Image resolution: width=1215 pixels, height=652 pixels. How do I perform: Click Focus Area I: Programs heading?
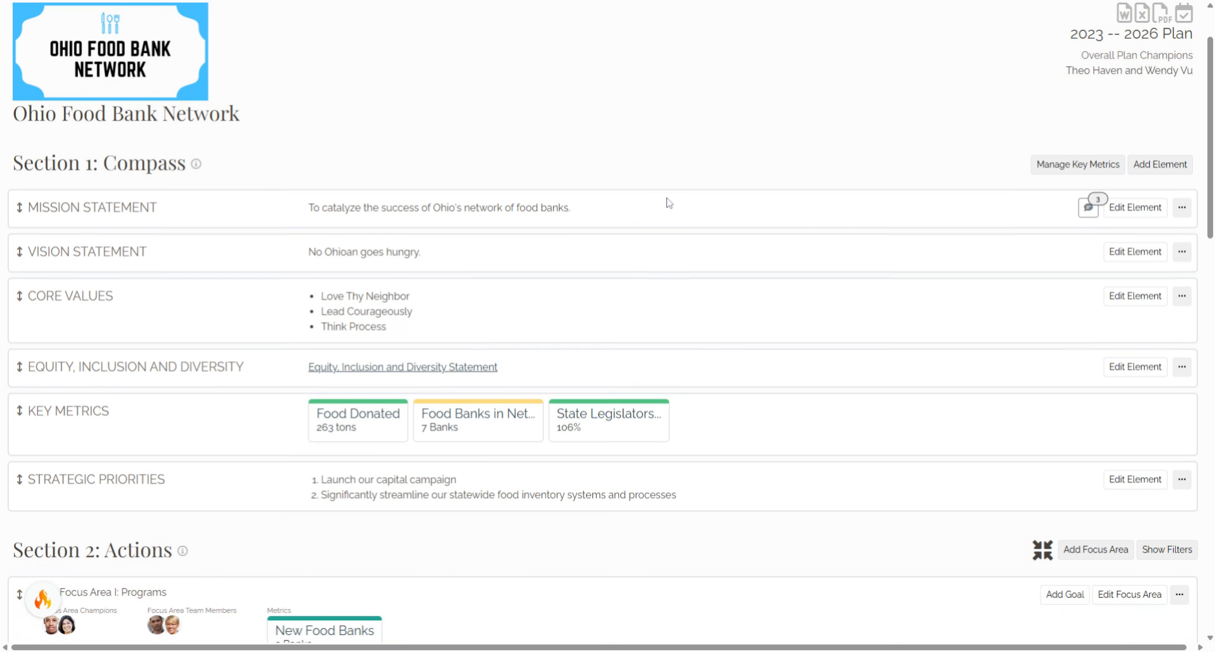pyautogui.click(x=113, y=592)
